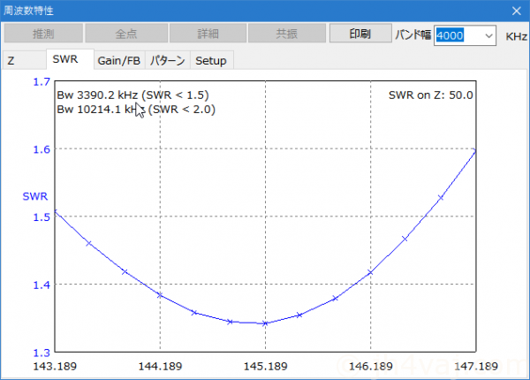Switch to the Z tab
The image size is (530, 380).
[x=11, y=60]
